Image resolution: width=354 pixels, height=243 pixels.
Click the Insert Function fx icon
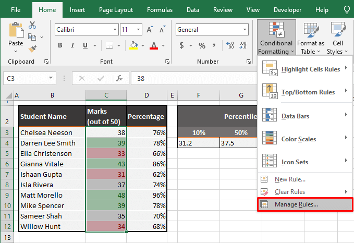click(119, 78)
